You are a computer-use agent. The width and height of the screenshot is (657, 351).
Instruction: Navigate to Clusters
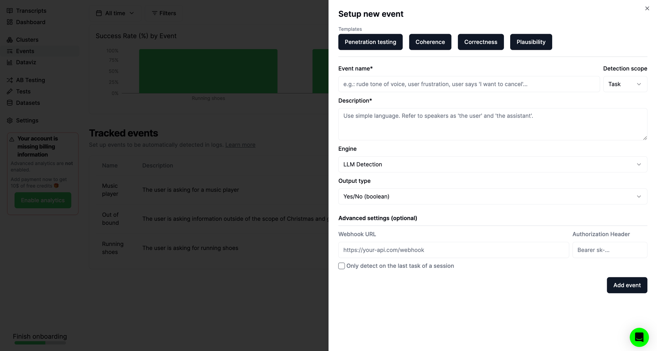27,40
